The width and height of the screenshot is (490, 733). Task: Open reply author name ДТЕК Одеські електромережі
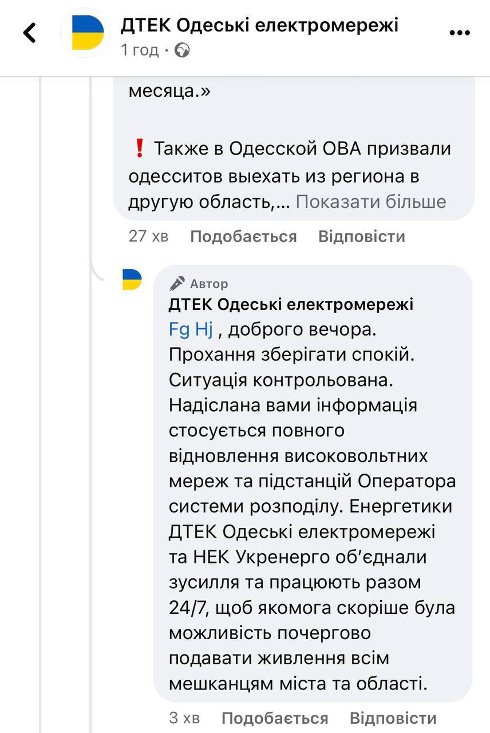point(291,305)
